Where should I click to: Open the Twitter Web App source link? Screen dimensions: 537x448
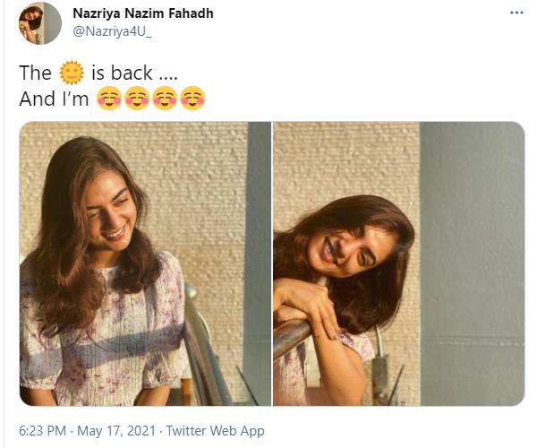click(216, 431)
